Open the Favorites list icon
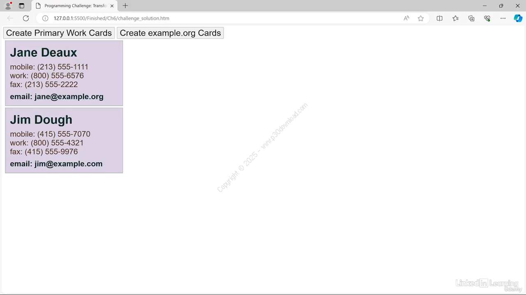The width and height of the screenshot is (526, 295). (455, 18)
